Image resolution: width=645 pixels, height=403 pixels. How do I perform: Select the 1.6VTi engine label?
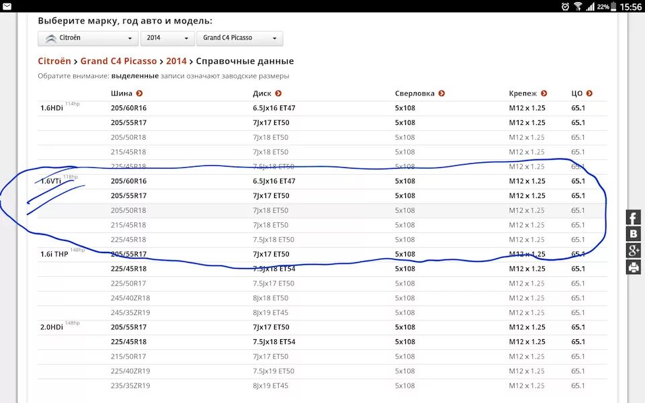click(x=50, y=181)
